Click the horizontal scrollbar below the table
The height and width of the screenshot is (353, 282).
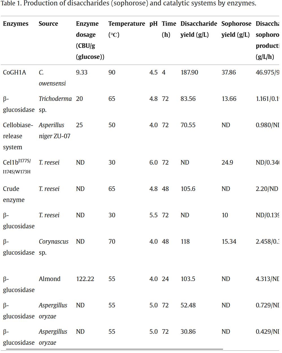tap(114, 349)
